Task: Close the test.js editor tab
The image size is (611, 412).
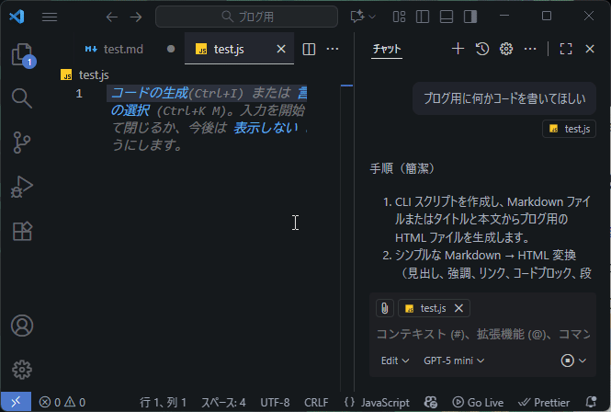Action: (281, 49)
